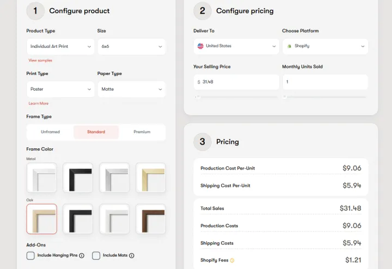Choose the brown walnut Oak frame color

pos(151,219)
